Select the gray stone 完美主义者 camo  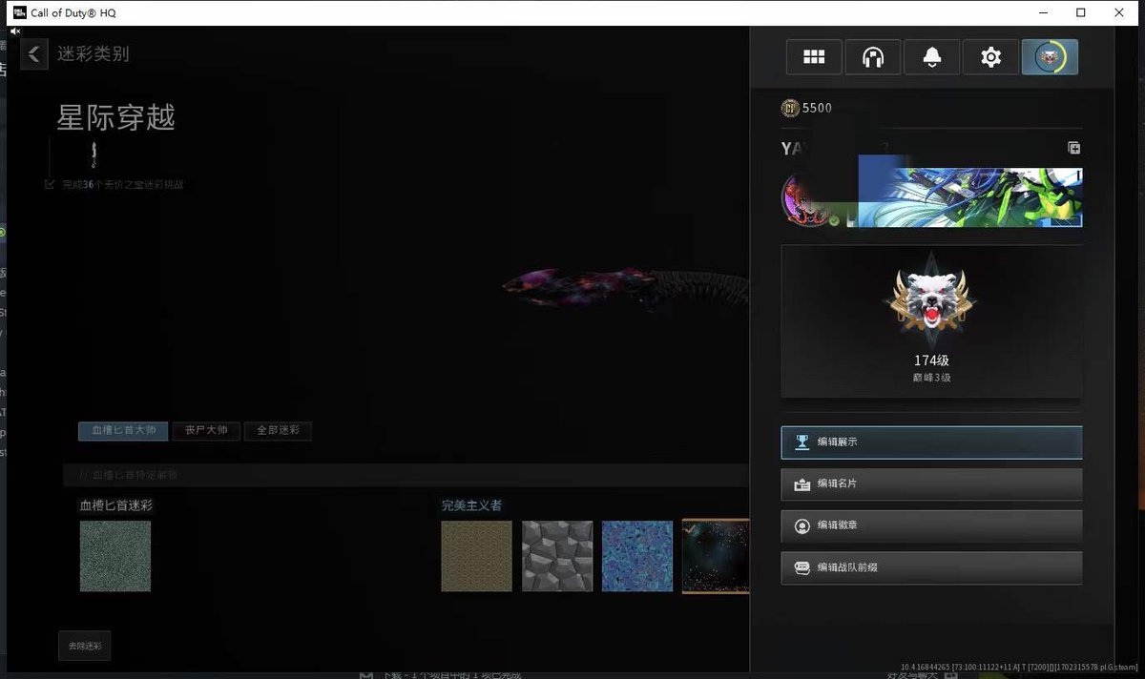pyautogui.click(x=557, y=556)
